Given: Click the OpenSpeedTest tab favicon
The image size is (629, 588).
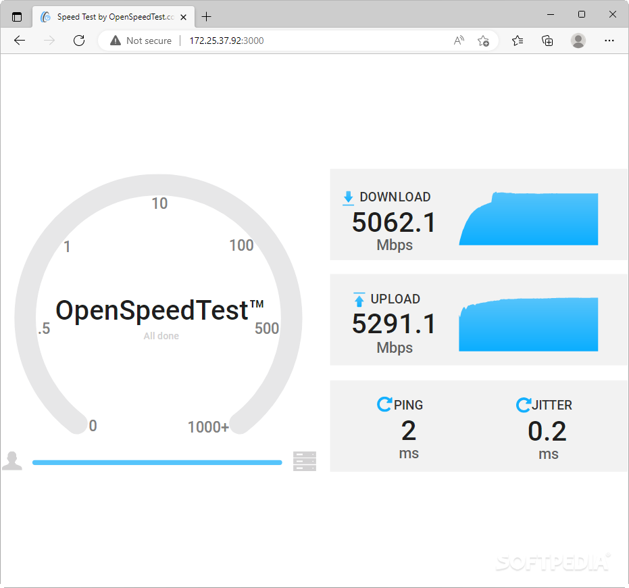Looking at the screenshot, I should 46,17.
